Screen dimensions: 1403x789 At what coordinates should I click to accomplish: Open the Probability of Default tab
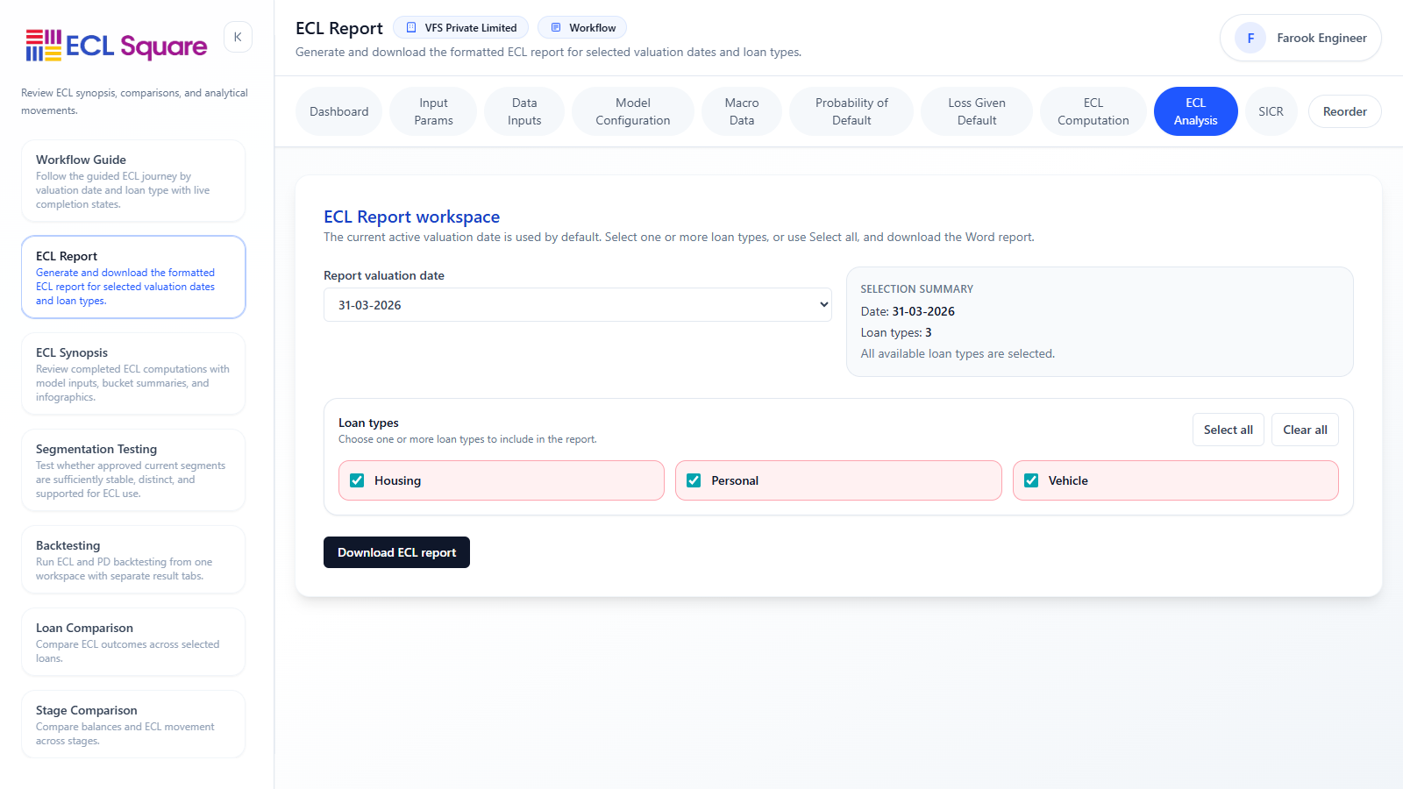(851, 111)
